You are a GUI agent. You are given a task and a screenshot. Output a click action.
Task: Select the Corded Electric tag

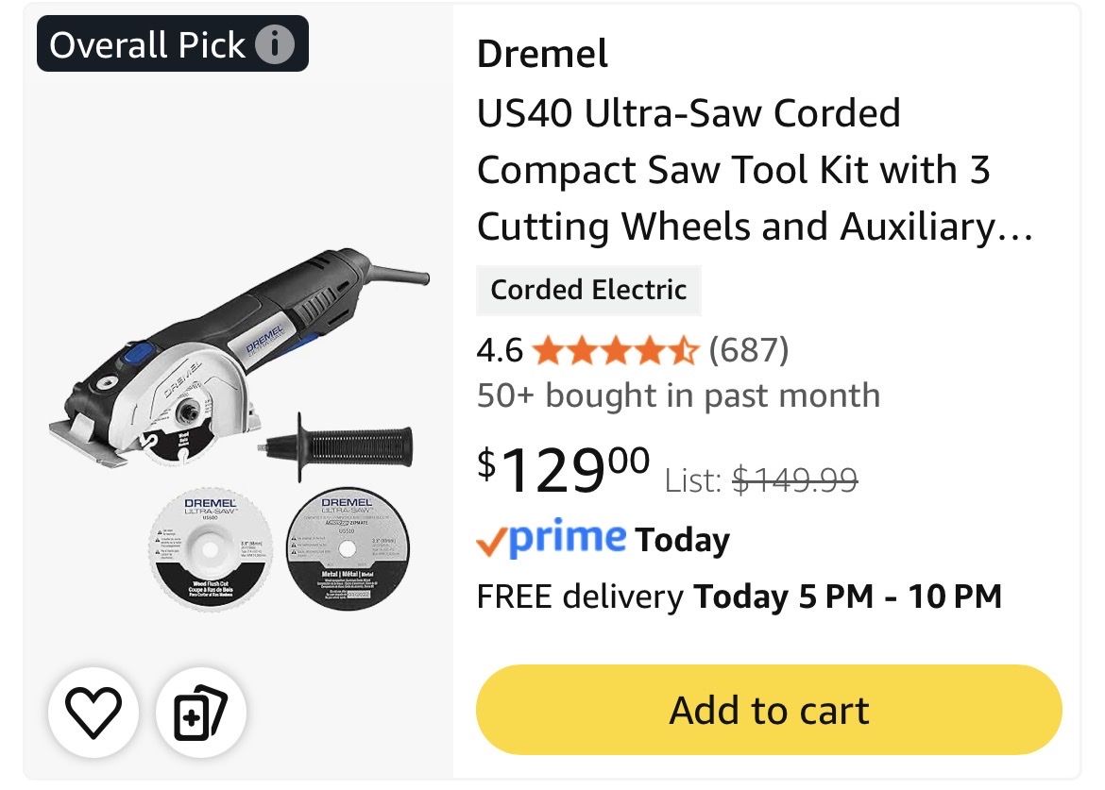click(x=588, y=290)
